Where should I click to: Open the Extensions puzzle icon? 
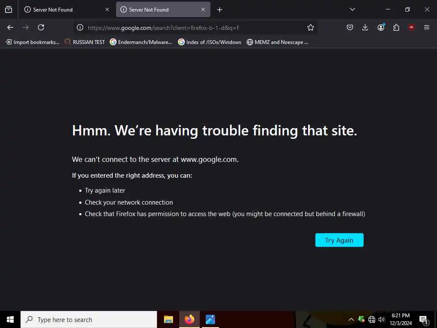coord(396,27)
